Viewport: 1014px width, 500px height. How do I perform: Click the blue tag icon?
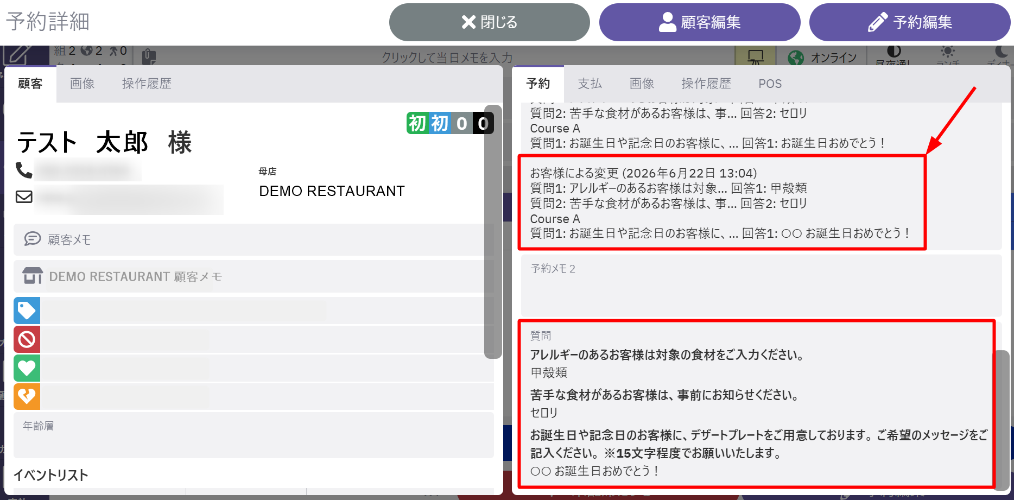(27, 311)
